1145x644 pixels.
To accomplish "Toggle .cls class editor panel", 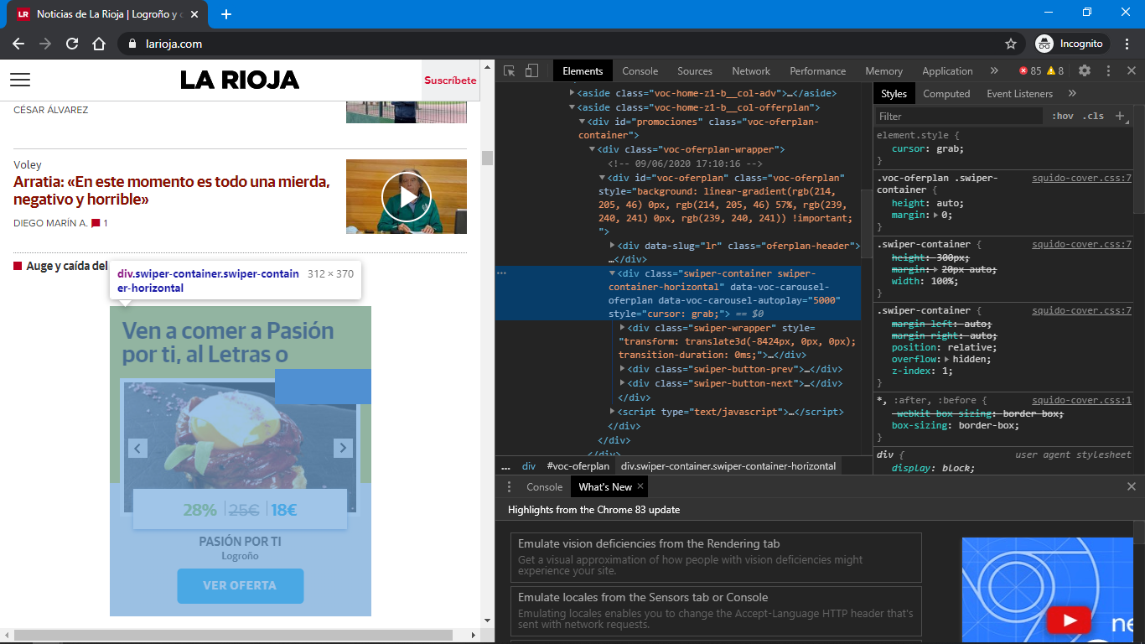I will [x=1094, y=116].
